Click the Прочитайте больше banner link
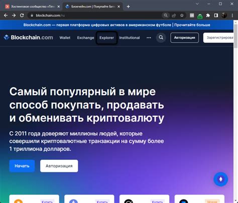 (192, 25)
